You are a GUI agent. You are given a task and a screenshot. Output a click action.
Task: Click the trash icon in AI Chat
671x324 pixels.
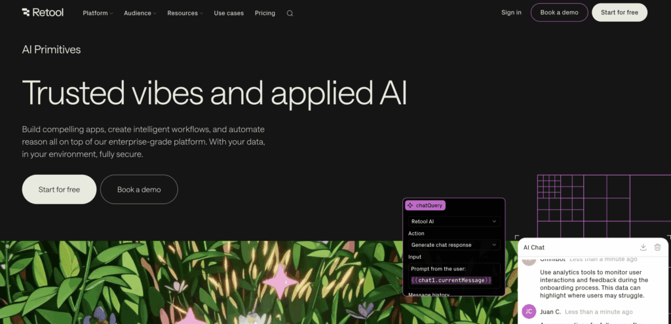(657, 247)
